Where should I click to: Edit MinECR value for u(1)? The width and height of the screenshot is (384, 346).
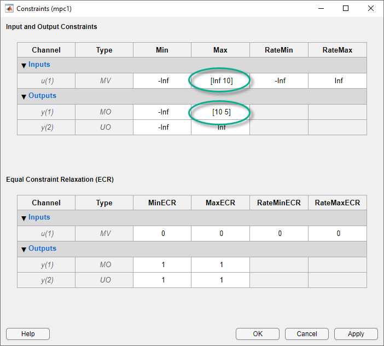162,233
